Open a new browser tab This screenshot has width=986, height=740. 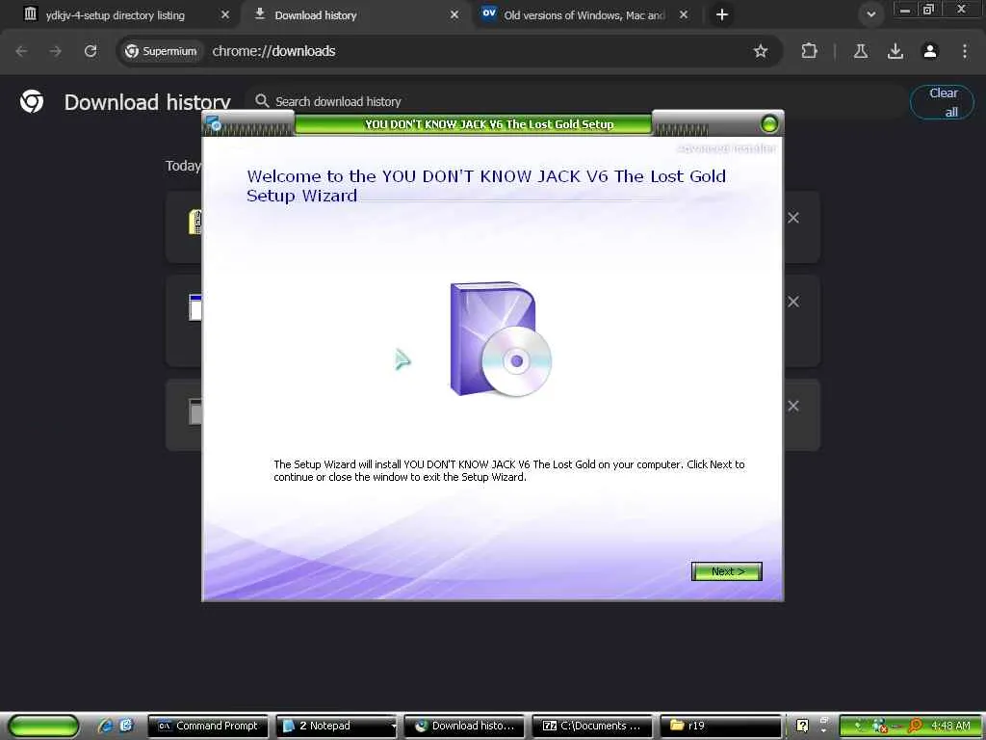722,14
